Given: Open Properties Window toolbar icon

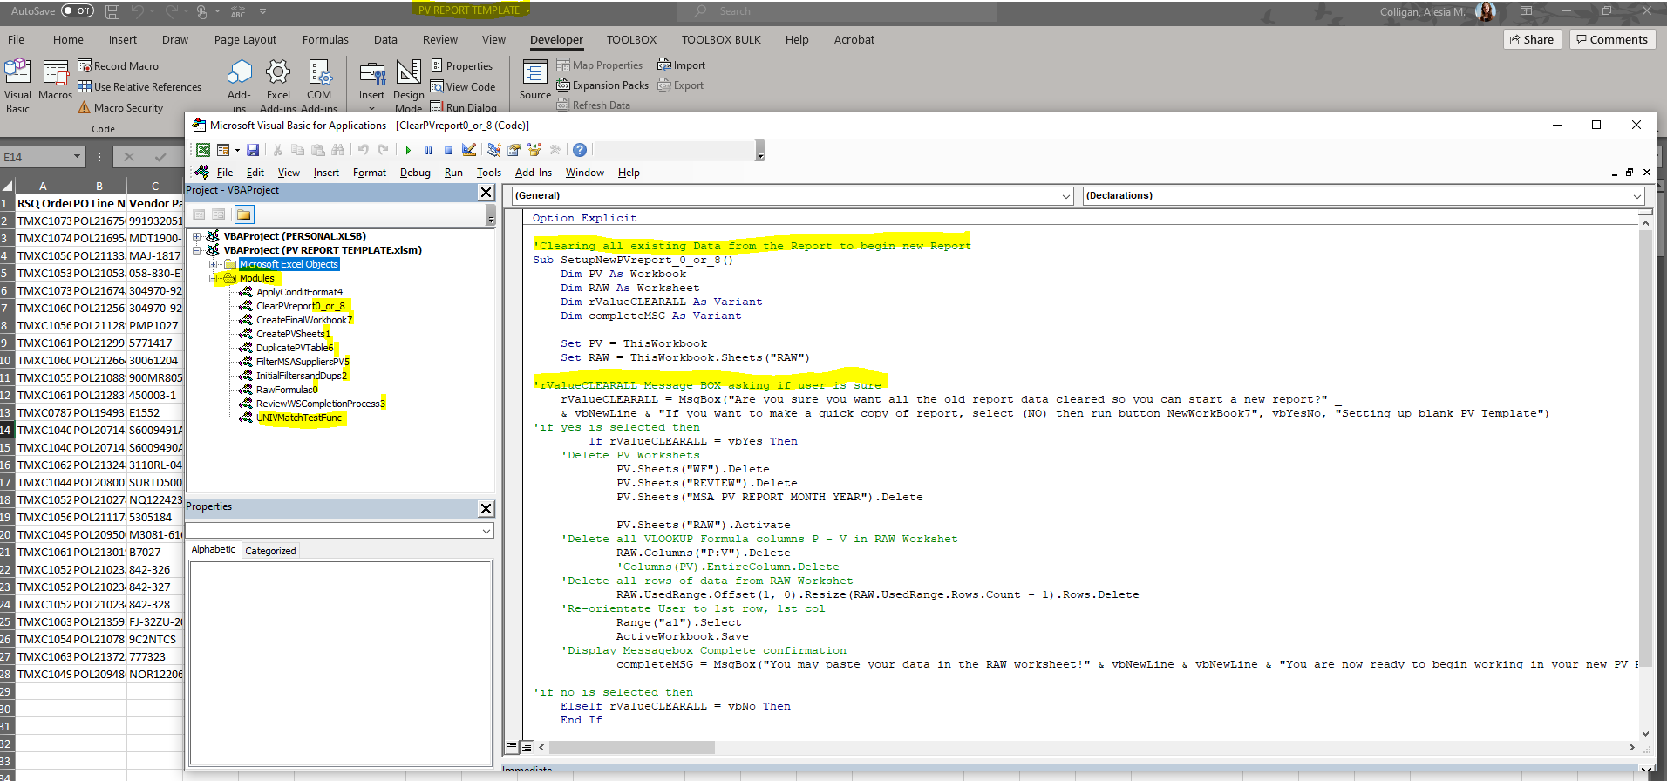Looking at the screenshot, I should coord(514,150).
